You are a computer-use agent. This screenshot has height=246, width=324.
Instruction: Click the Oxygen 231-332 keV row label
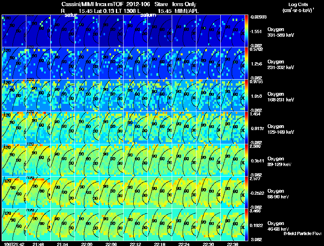pos(281,65)
